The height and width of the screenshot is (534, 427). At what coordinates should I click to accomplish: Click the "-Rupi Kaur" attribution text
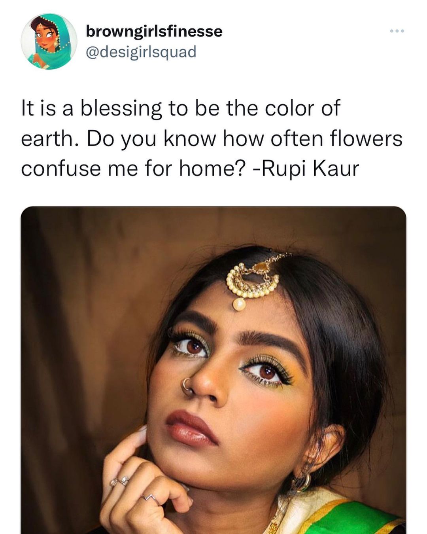(x=306, y=168)
